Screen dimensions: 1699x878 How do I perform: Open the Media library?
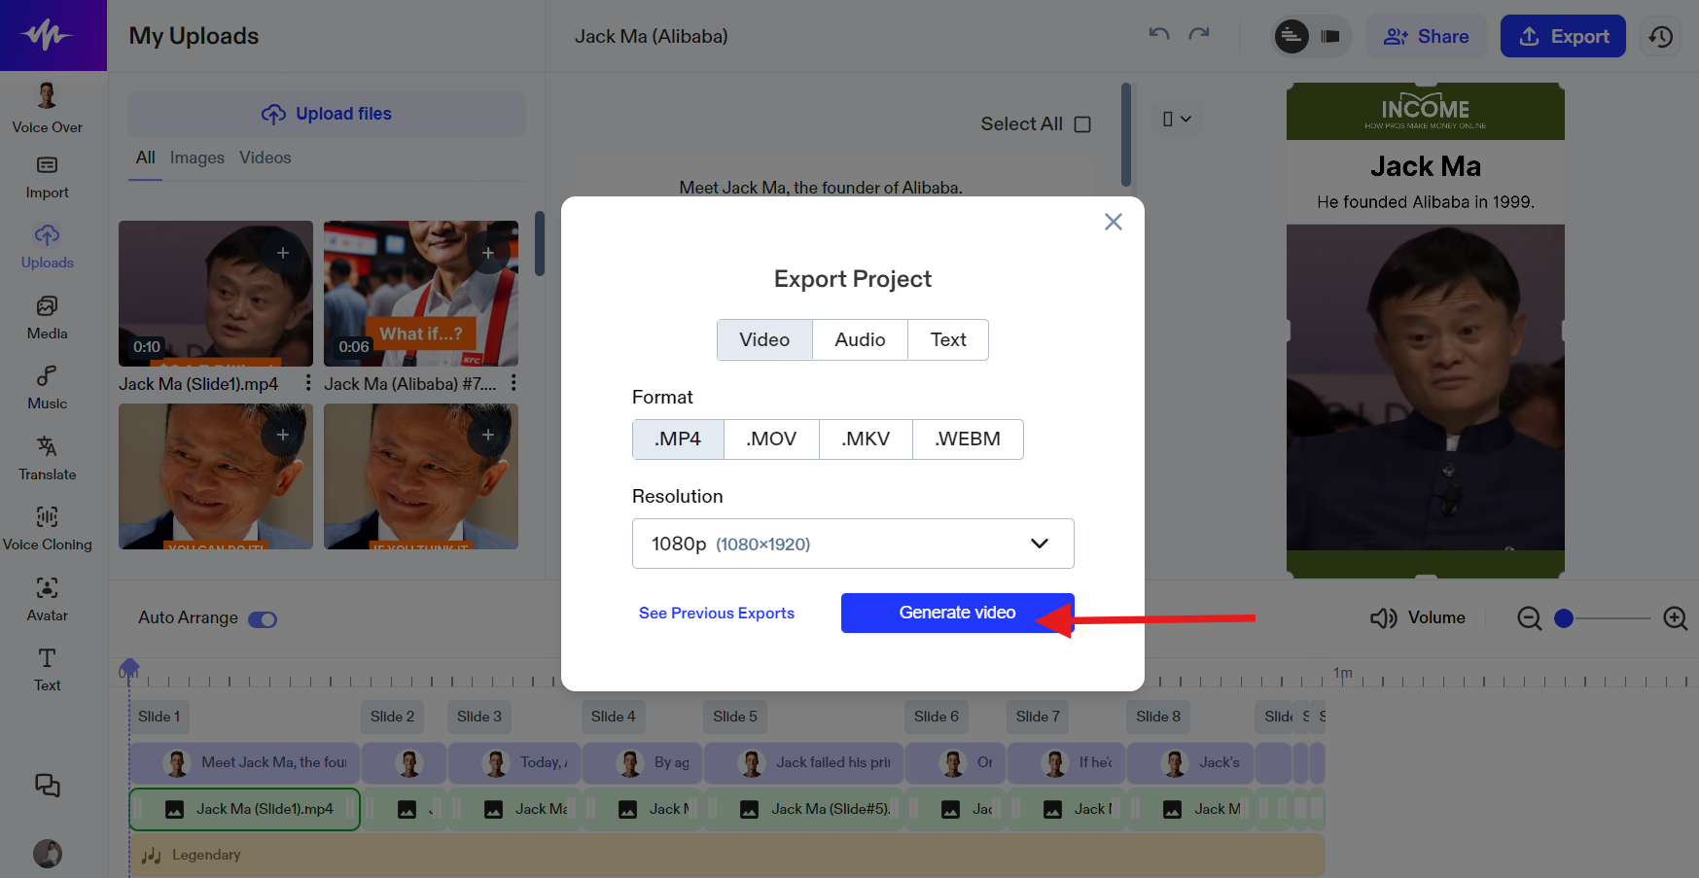(47, 318)
